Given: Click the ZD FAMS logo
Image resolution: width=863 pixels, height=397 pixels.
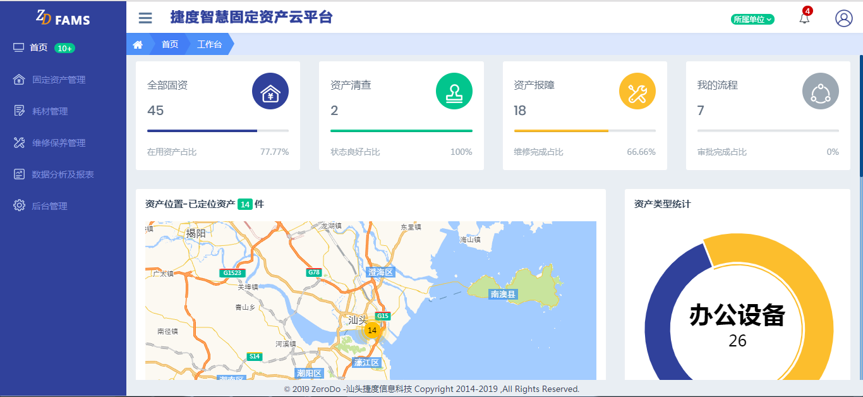Looking at the screenshot, I should (63, 18).
